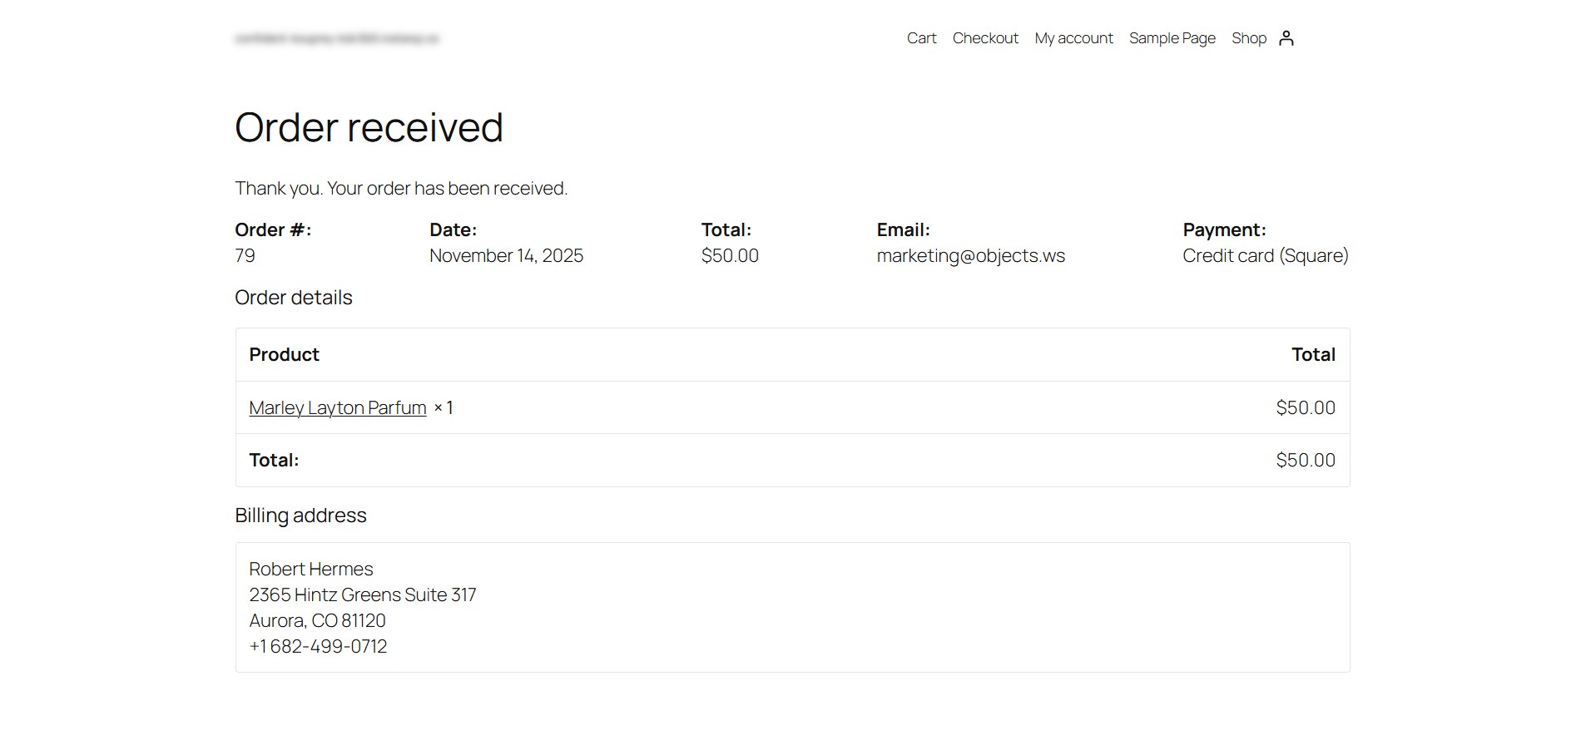Go to the Checkout page
The height and width of the screenshot is (735, 1581).
pyautogui.click(x=985, y=38)
